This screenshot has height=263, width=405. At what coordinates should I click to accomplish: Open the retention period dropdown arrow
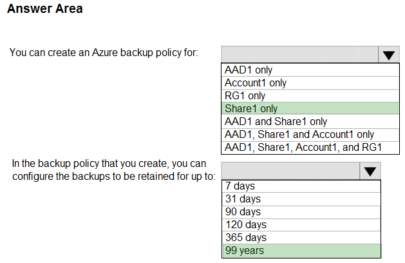tap(370, 171)
